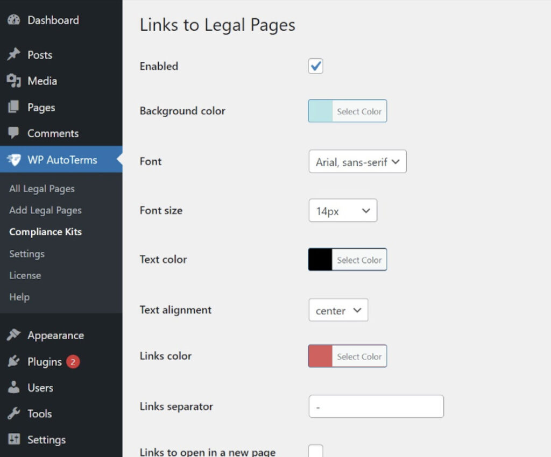Click the Dashboard gauge icon
This screenshot has height=457, width=551.
point(13,20)
